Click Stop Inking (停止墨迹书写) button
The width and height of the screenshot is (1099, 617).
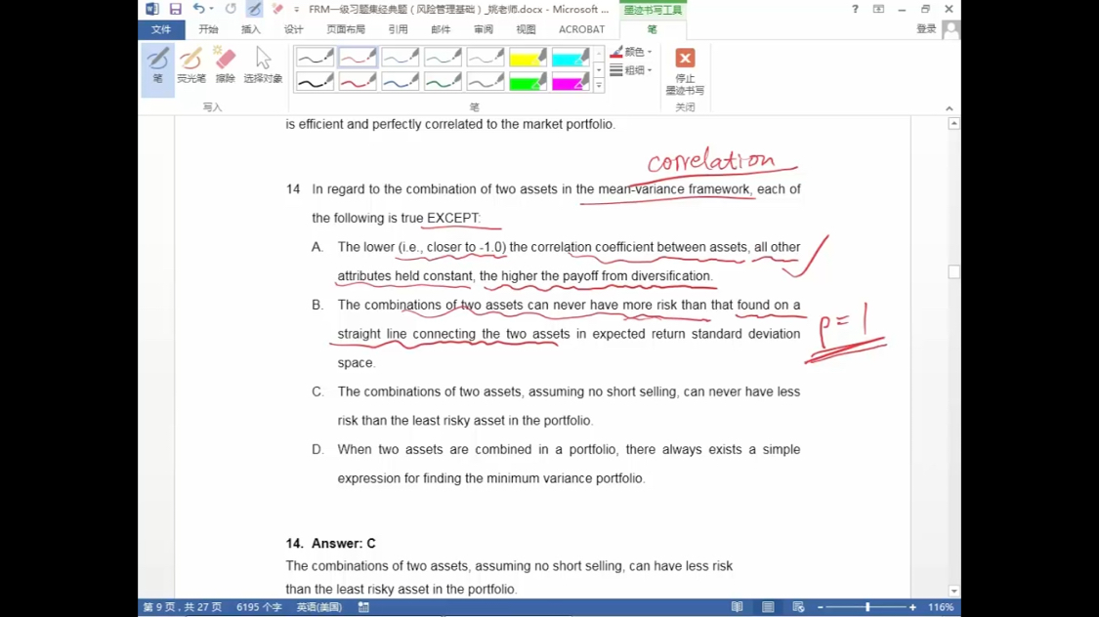click(x=685, y=71)
